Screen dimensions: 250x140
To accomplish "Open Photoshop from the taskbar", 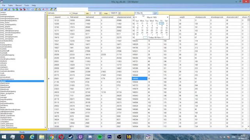I will pyautogui.click(x=109, y=137).
